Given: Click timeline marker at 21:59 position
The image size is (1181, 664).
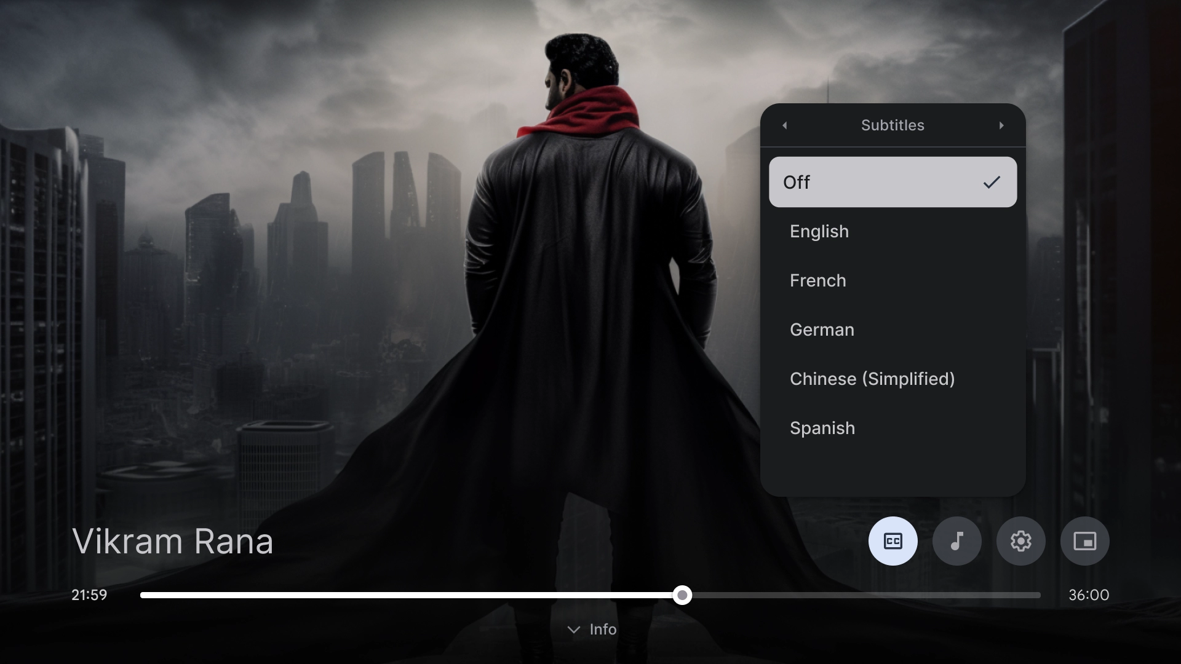Looking at the screenshot, I should [683, 595].
